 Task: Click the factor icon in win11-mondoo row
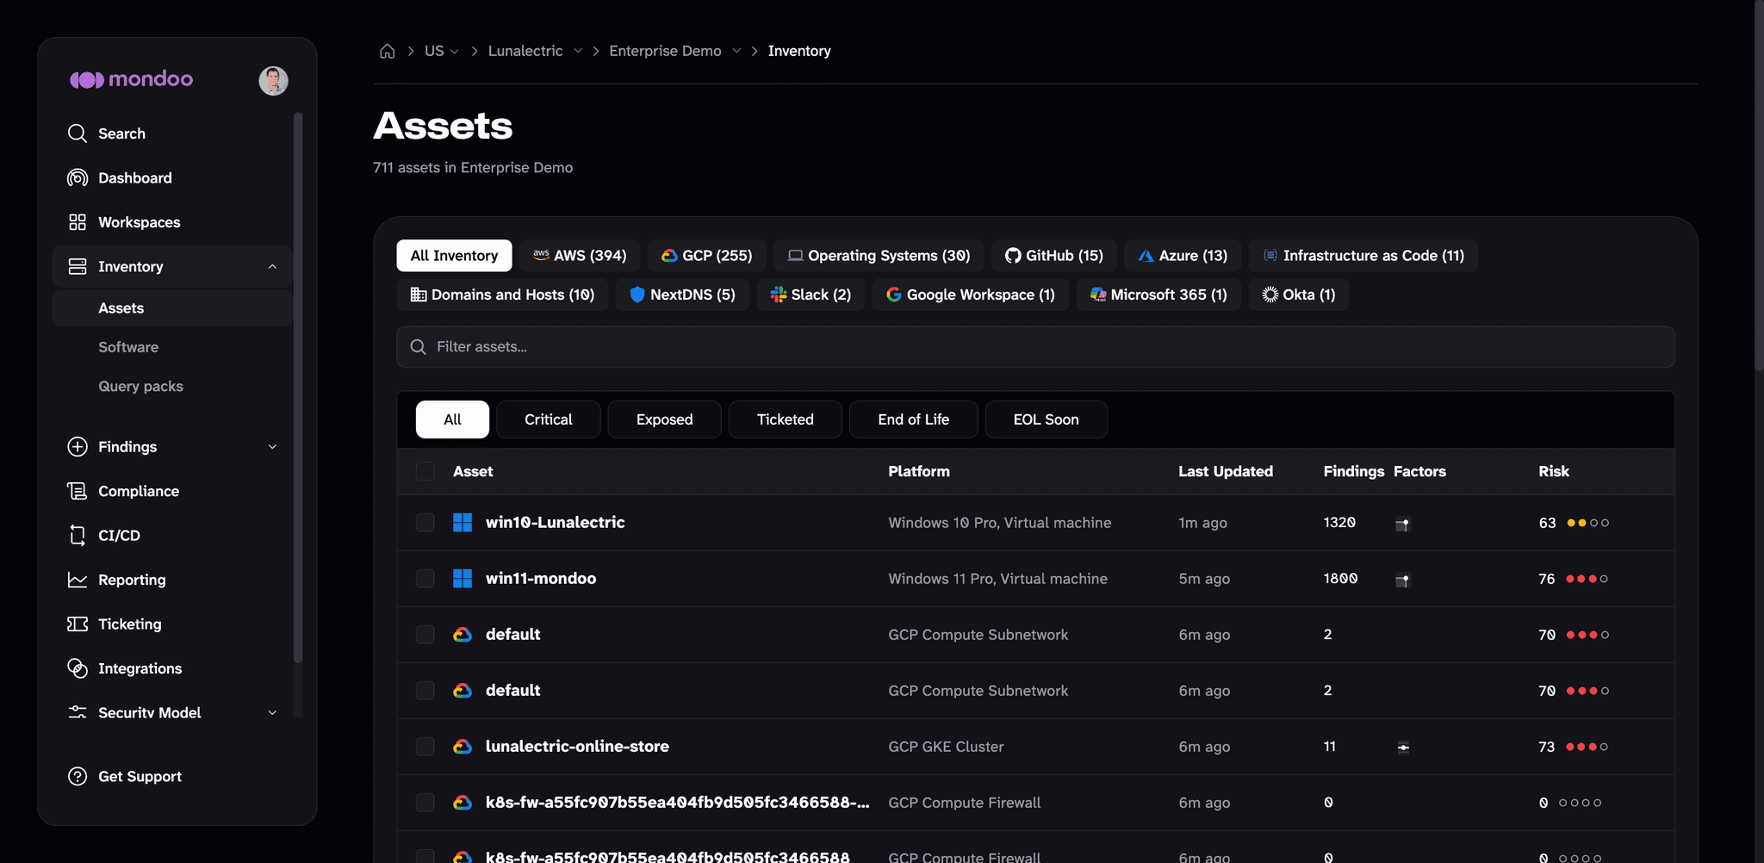click(x=1402, y=580)
